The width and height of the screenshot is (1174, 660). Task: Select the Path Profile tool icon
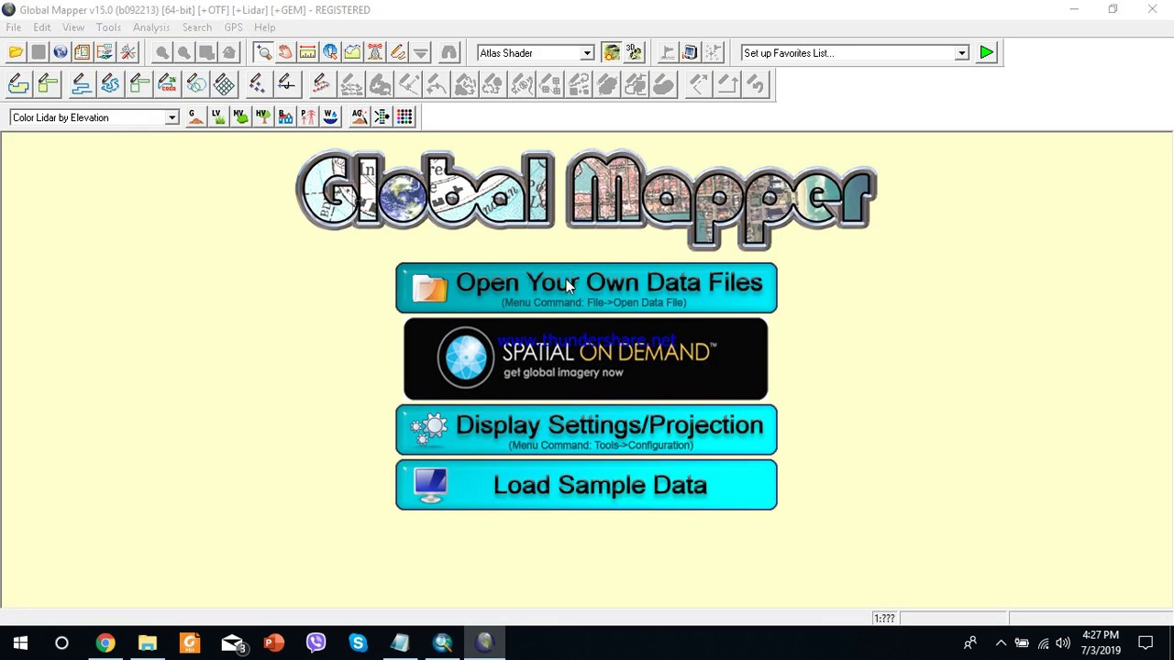[352, 52]
